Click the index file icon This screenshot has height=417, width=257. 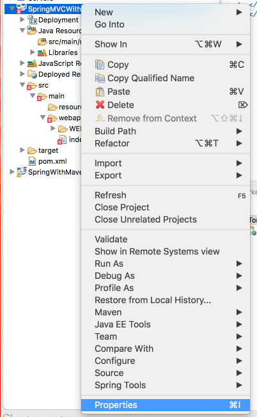(62, 140)
